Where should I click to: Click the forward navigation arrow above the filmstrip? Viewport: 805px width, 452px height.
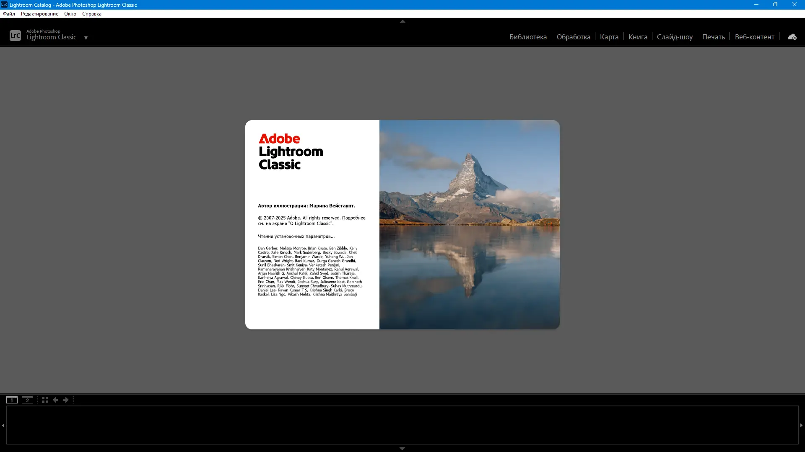click(66, 400)
